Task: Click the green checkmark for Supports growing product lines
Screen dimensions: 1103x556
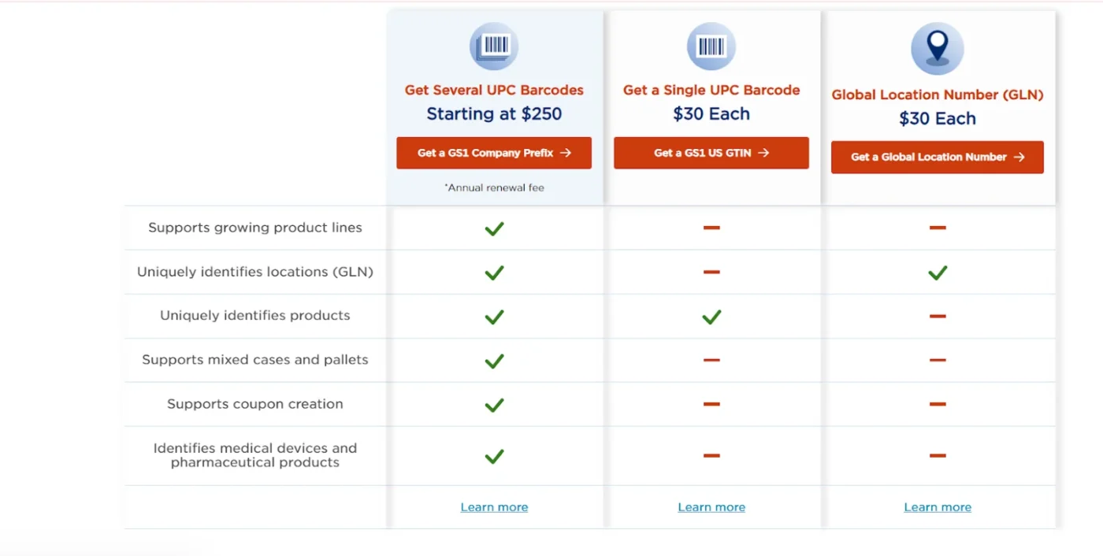Action: coord(494,228)
